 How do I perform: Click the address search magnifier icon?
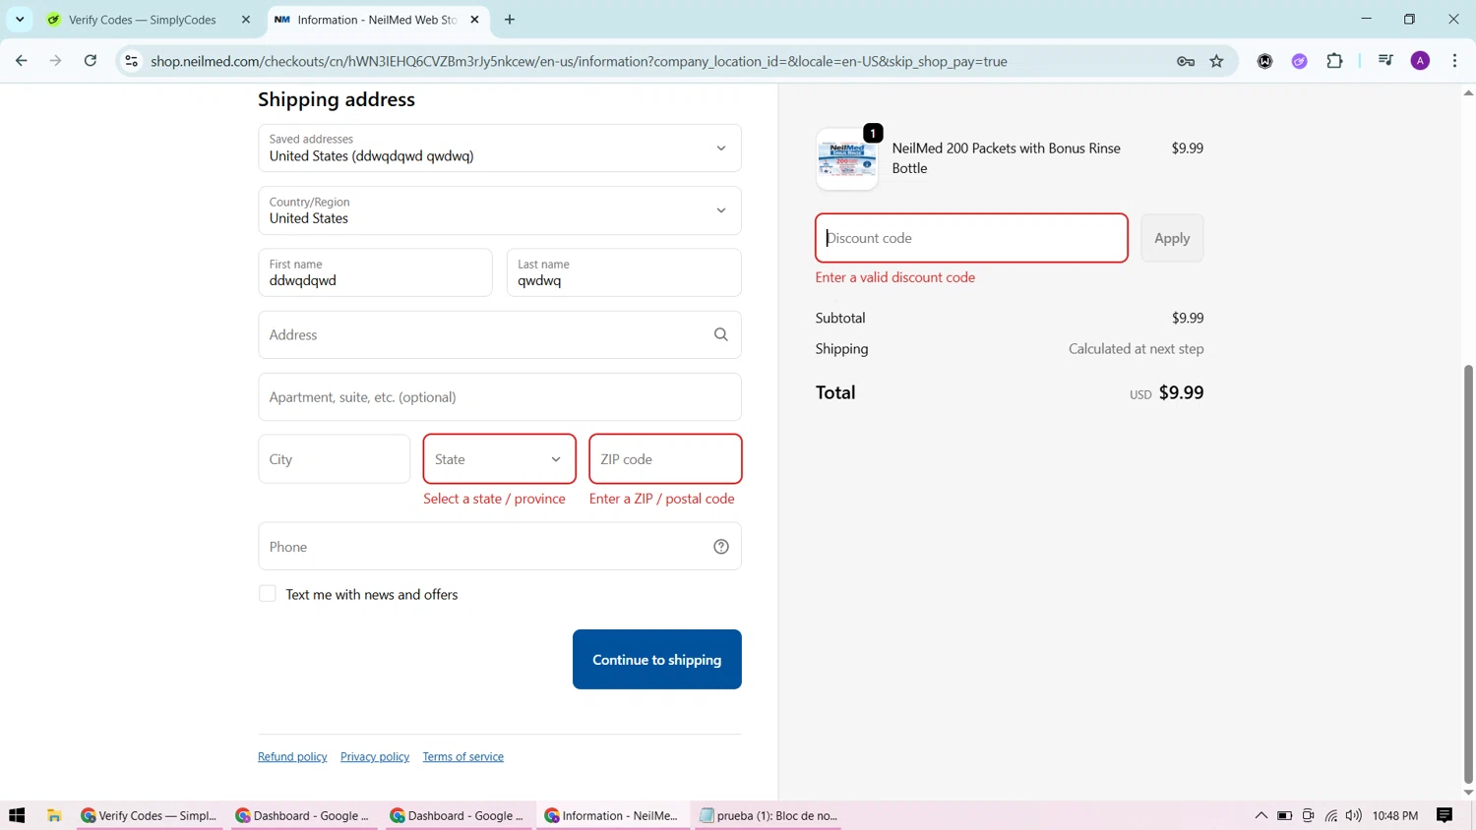721,334
